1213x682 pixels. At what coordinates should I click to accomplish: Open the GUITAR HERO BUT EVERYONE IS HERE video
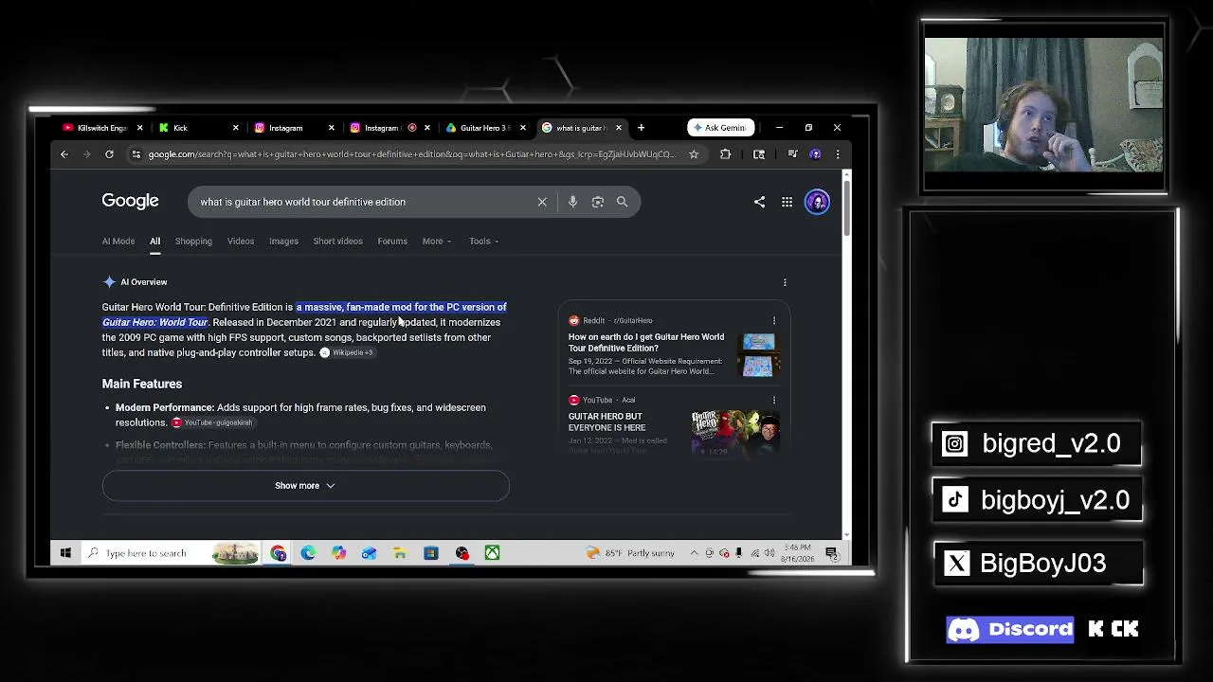coord(606,422)
